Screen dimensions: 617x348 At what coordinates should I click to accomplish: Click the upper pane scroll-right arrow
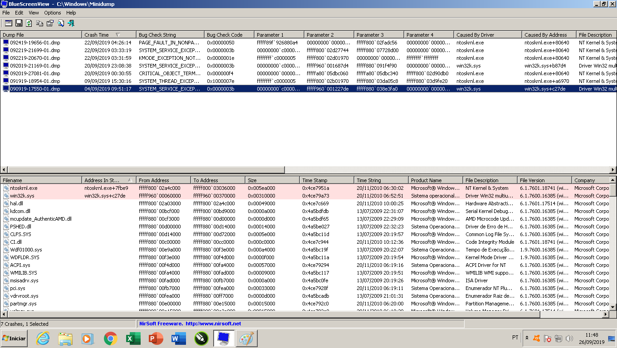613,170
